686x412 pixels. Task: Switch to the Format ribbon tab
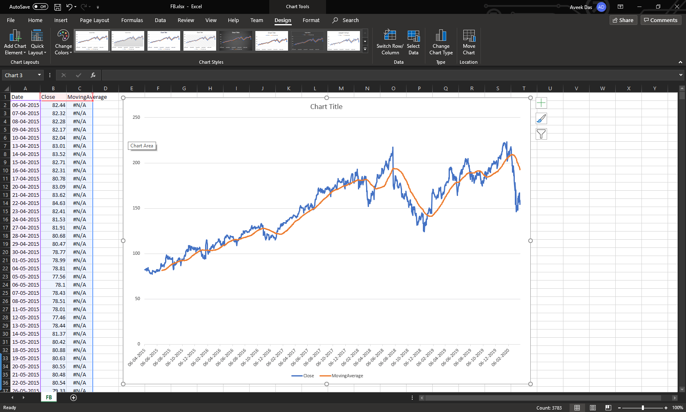pos(311,20)
